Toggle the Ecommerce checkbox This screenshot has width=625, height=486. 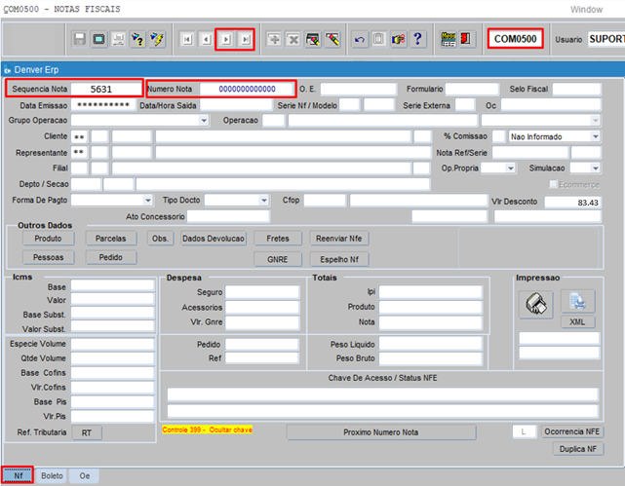554,184
